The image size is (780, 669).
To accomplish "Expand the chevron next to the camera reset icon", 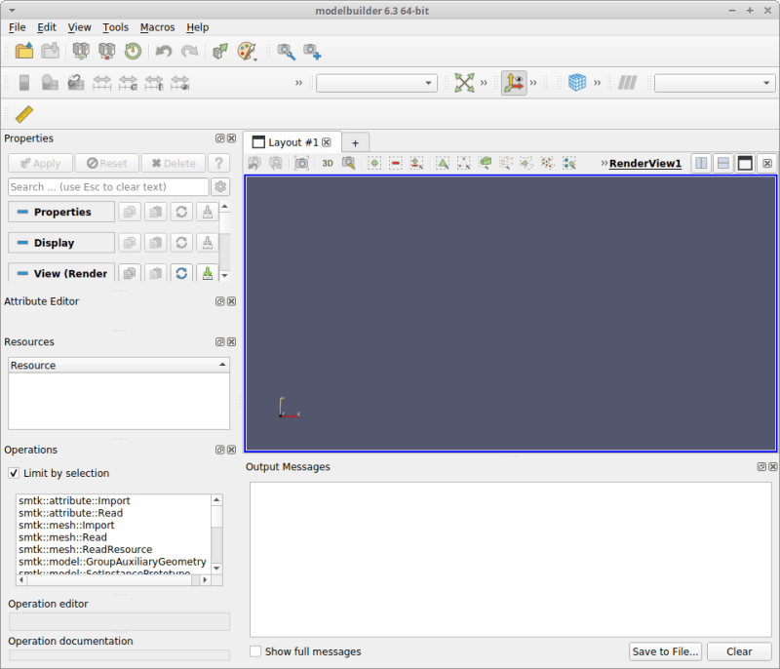I will coord(484,83).
